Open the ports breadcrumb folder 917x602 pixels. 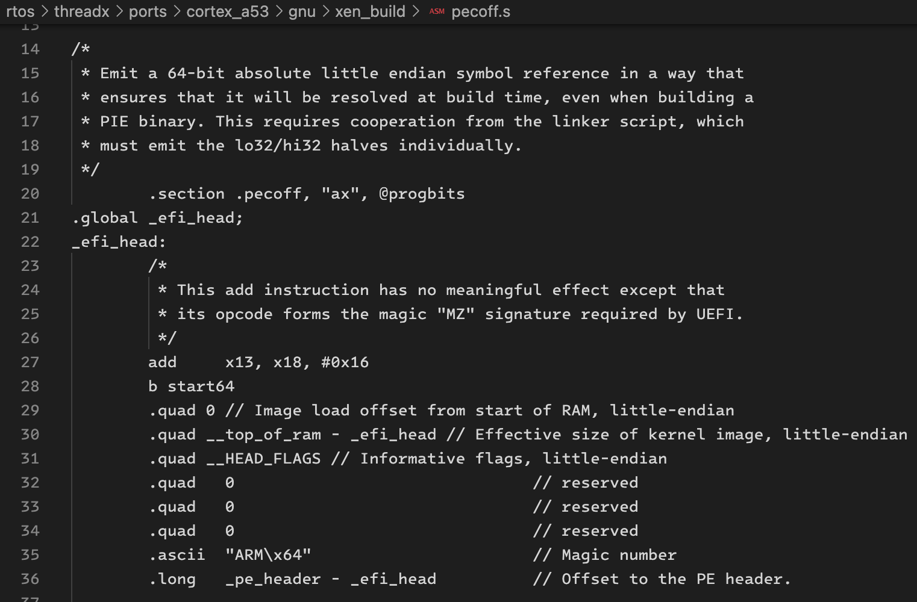148,11
